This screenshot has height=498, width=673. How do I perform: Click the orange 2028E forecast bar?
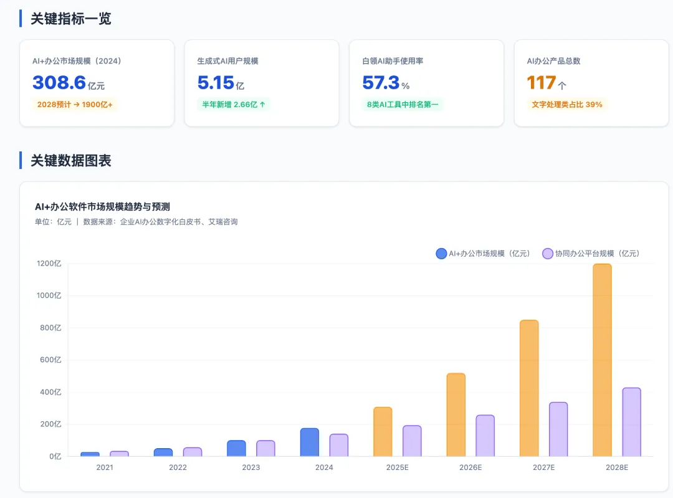point(602,360)
